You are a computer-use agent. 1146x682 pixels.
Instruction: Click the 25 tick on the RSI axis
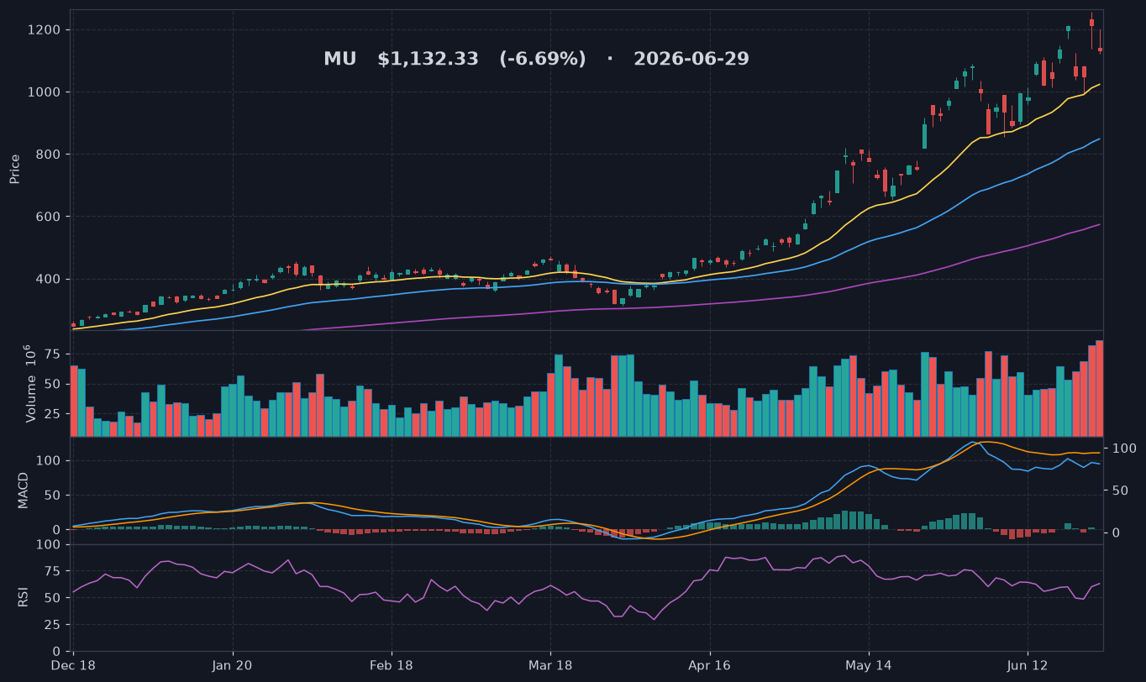tap(52, 625)
